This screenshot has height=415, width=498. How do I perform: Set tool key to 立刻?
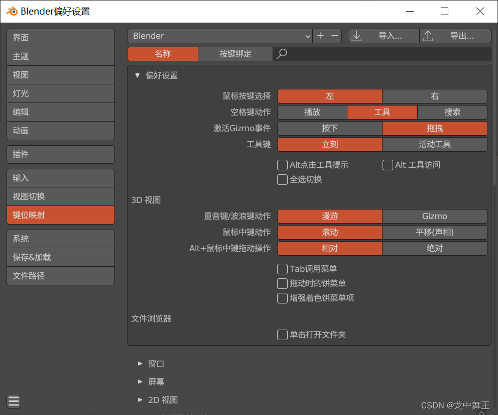(330, 144)
